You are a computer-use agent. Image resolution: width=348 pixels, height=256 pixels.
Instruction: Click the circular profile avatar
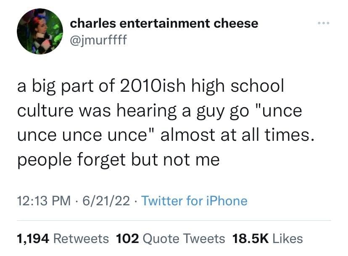click(x=40, y=31)
